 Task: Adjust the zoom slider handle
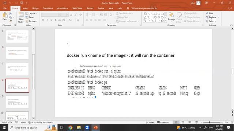210,122
